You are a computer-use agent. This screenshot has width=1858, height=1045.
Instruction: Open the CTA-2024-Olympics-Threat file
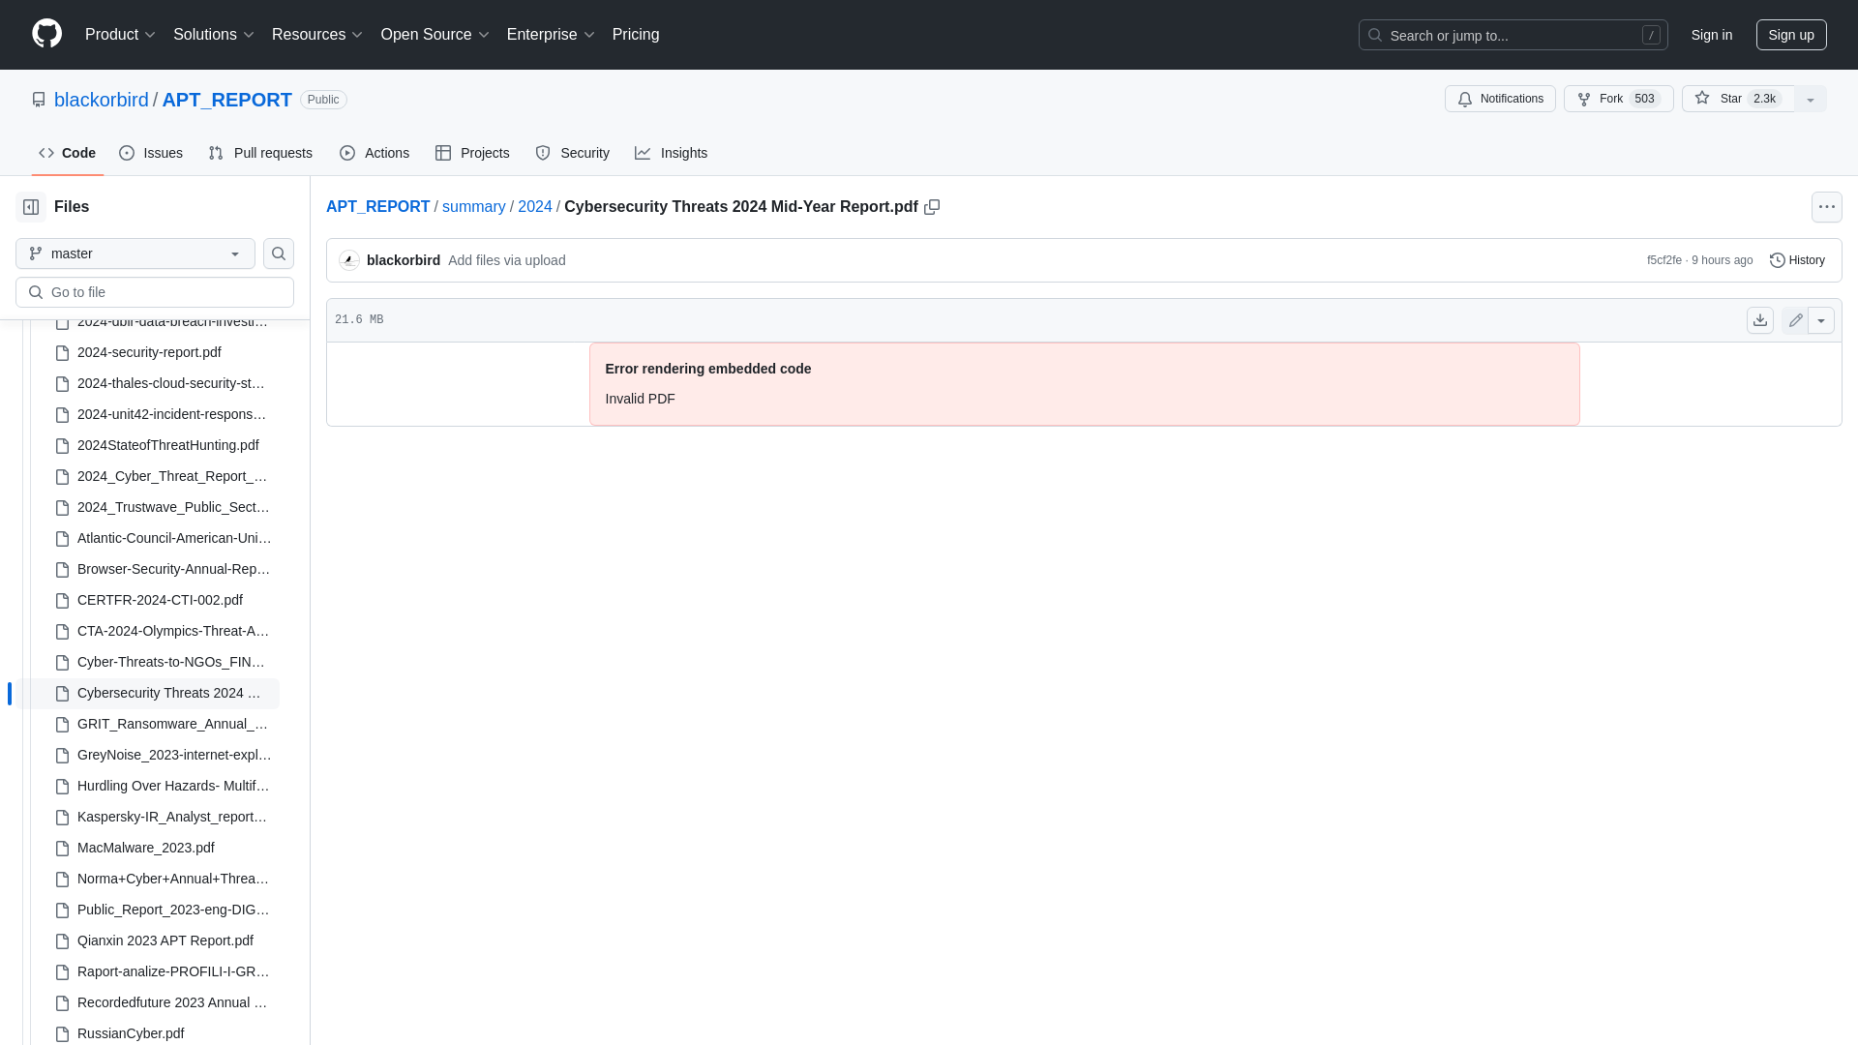(173, 631)
